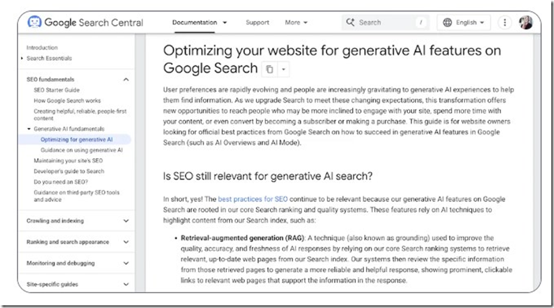
Task: Expand the Site-specific guides section
Action: click(126, 284)
